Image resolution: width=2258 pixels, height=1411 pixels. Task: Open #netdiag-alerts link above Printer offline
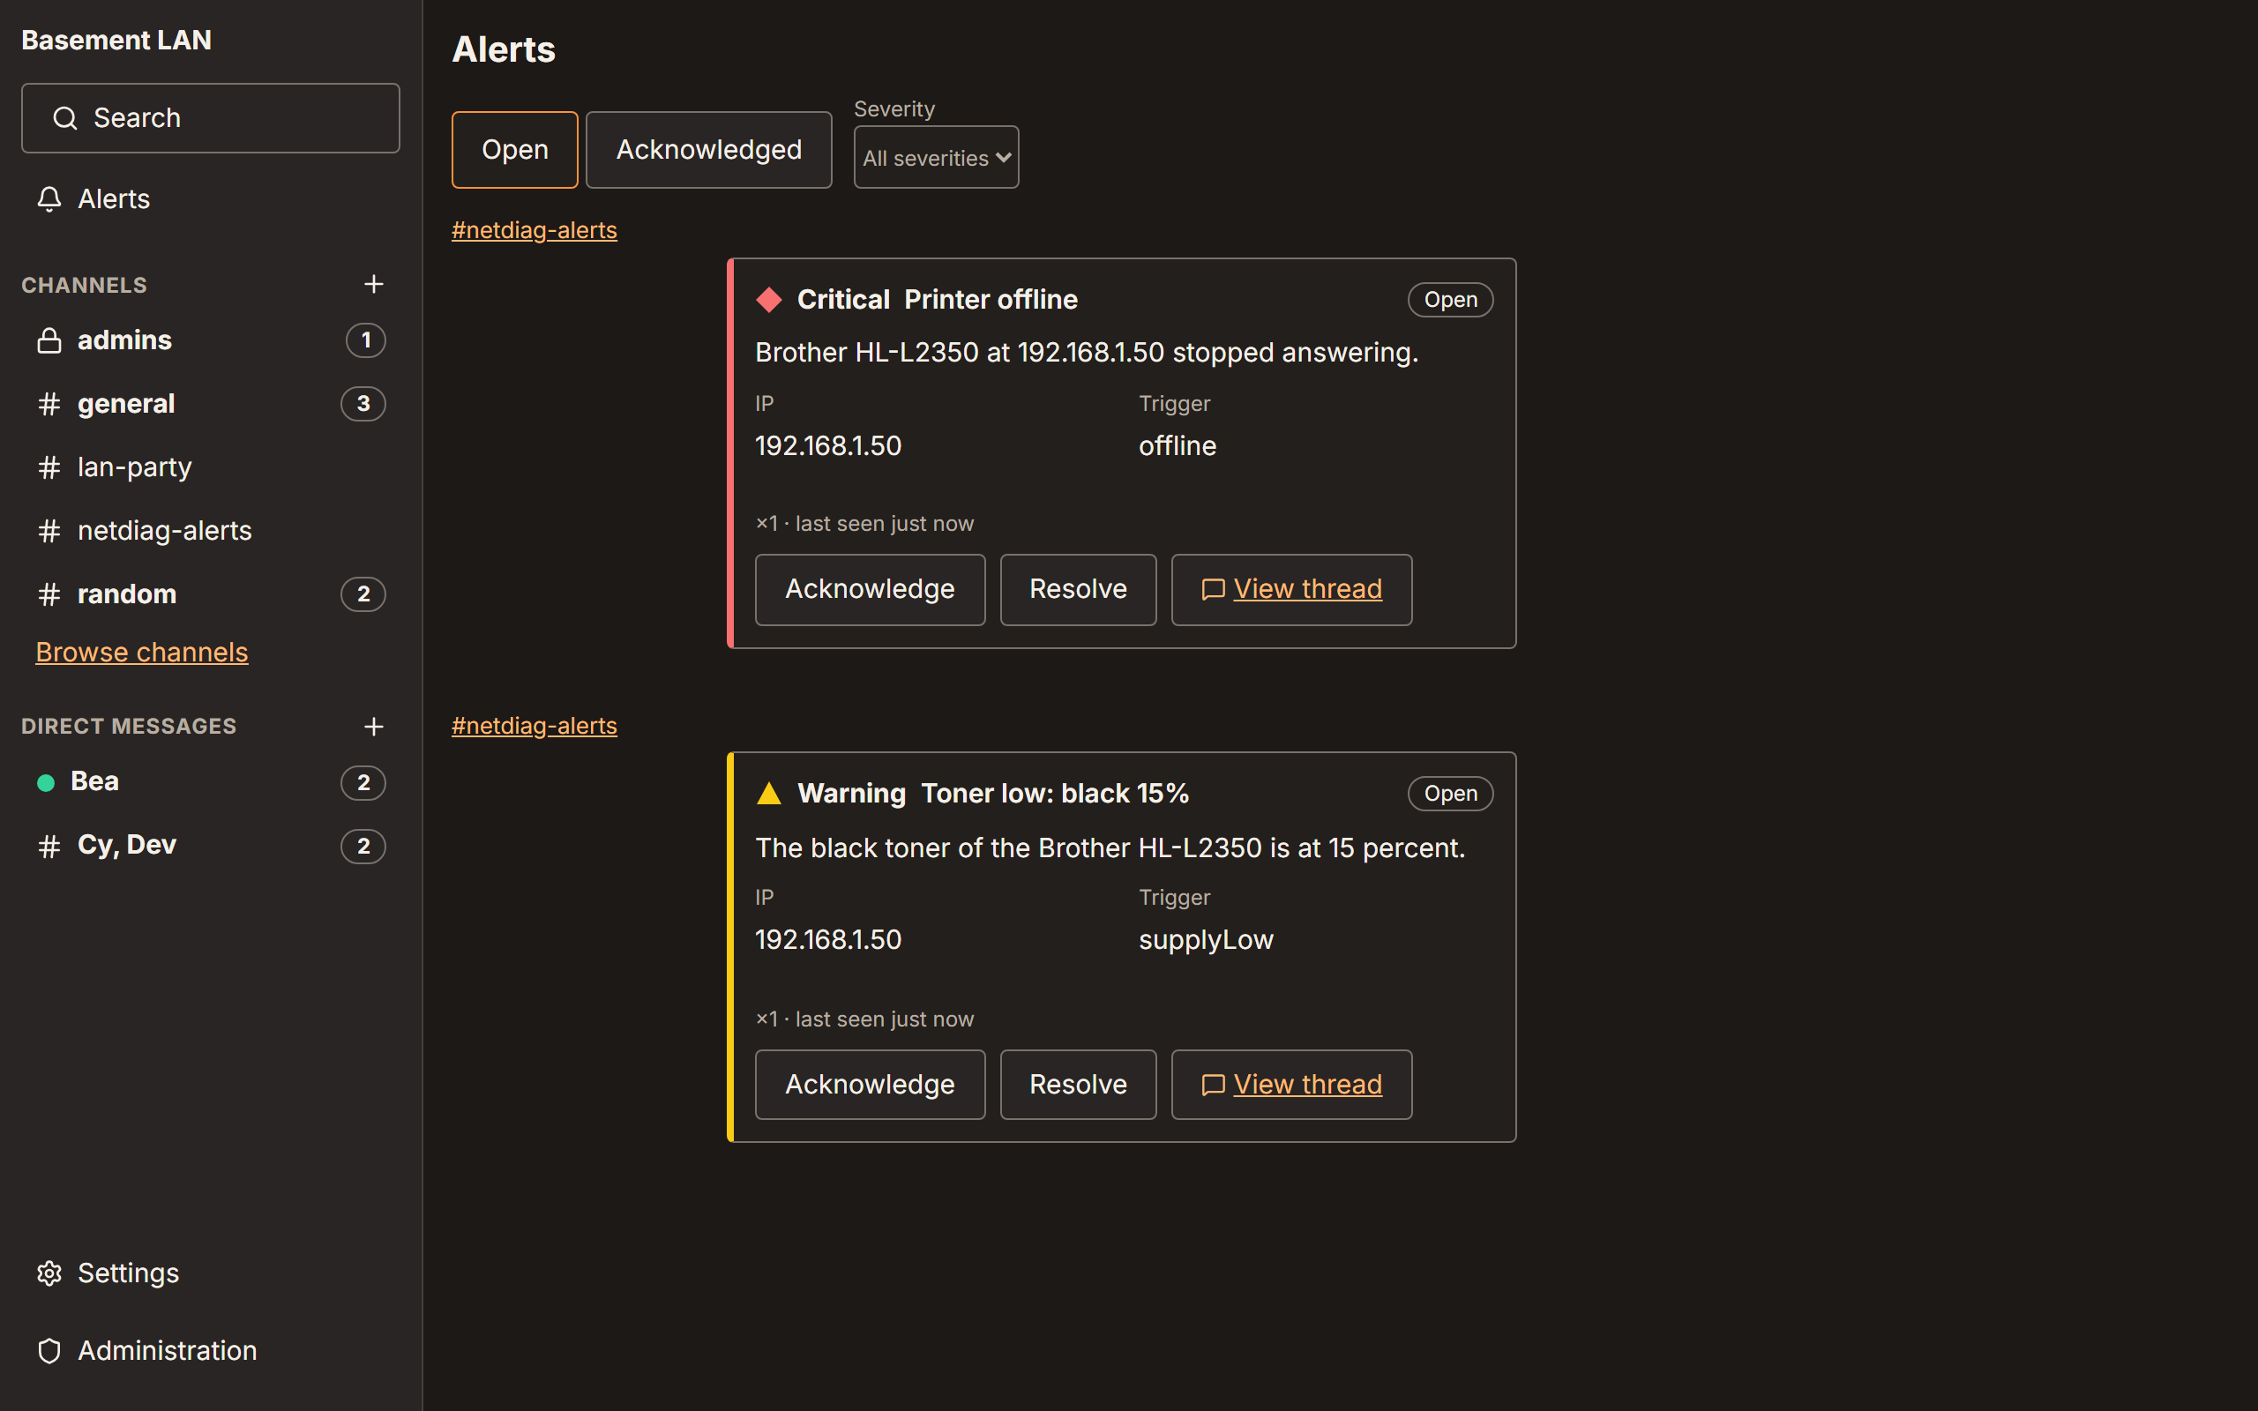coord(534,229)
